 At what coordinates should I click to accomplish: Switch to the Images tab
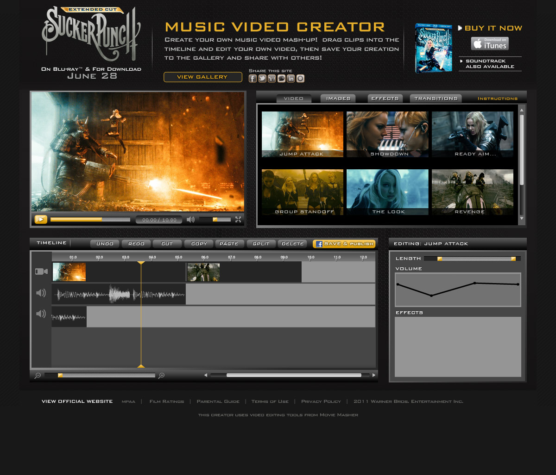(x=338, y=99)
